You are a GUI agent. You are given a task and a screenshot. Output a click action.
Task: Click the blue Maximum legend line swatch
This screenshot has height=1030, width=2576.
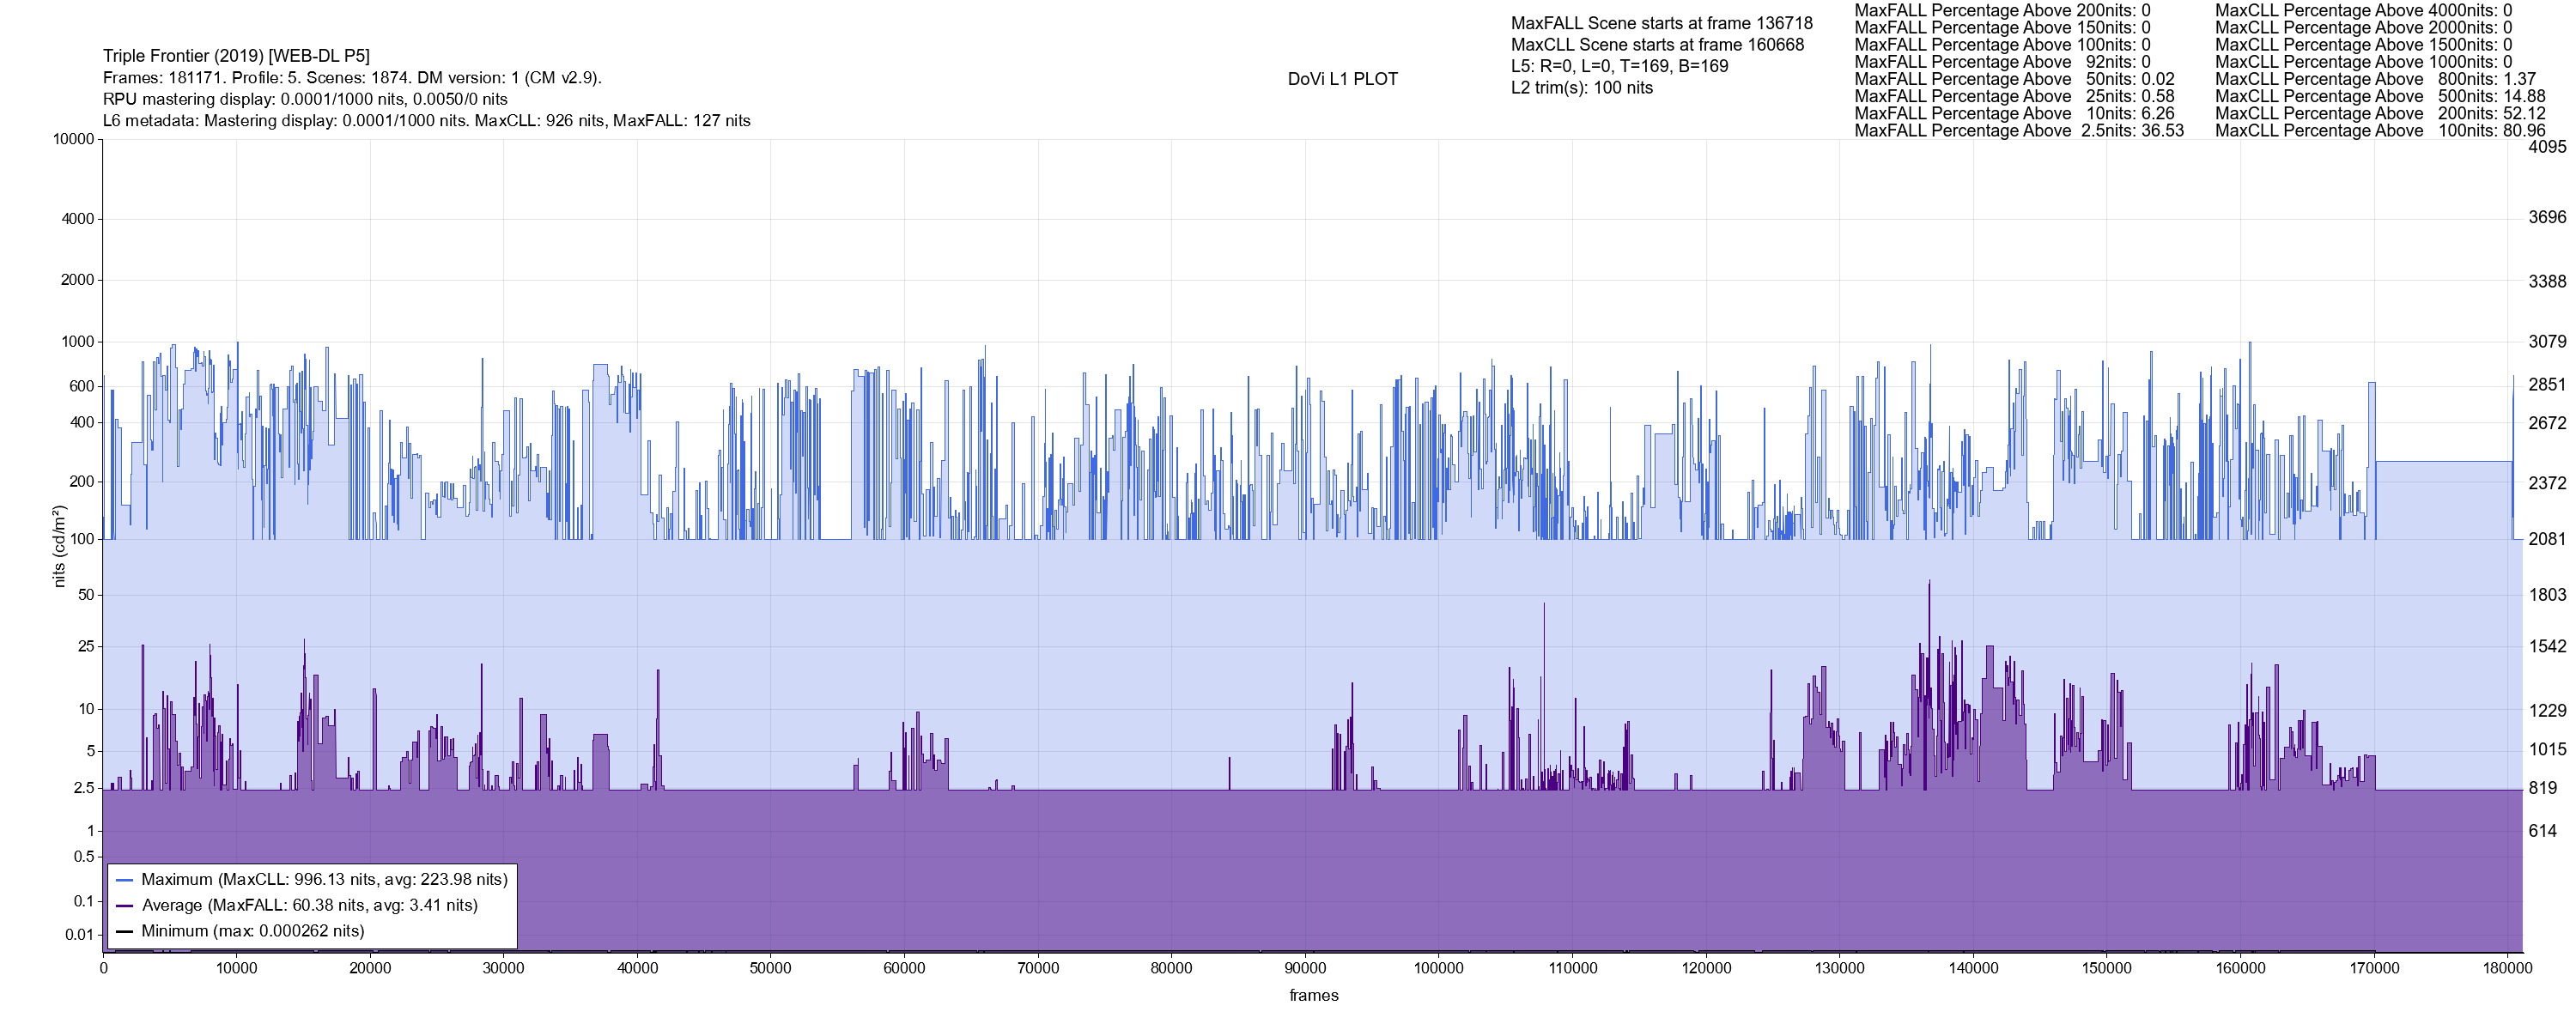point(124,880)
